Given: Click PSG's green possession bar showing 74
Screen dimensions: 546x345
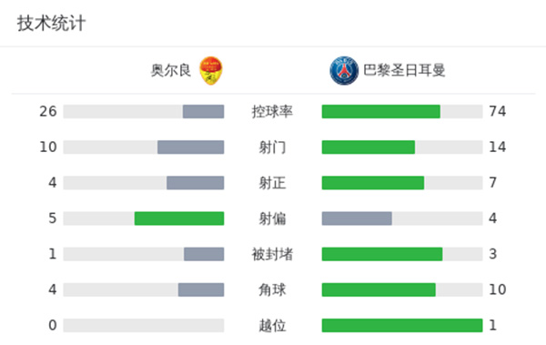Looking at the screenshot, I should (381, 112).
